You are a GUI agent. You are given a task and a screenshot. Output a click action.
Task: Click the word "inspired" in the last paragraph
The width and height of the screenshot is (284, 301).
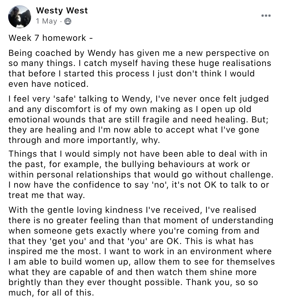[26, 252]
